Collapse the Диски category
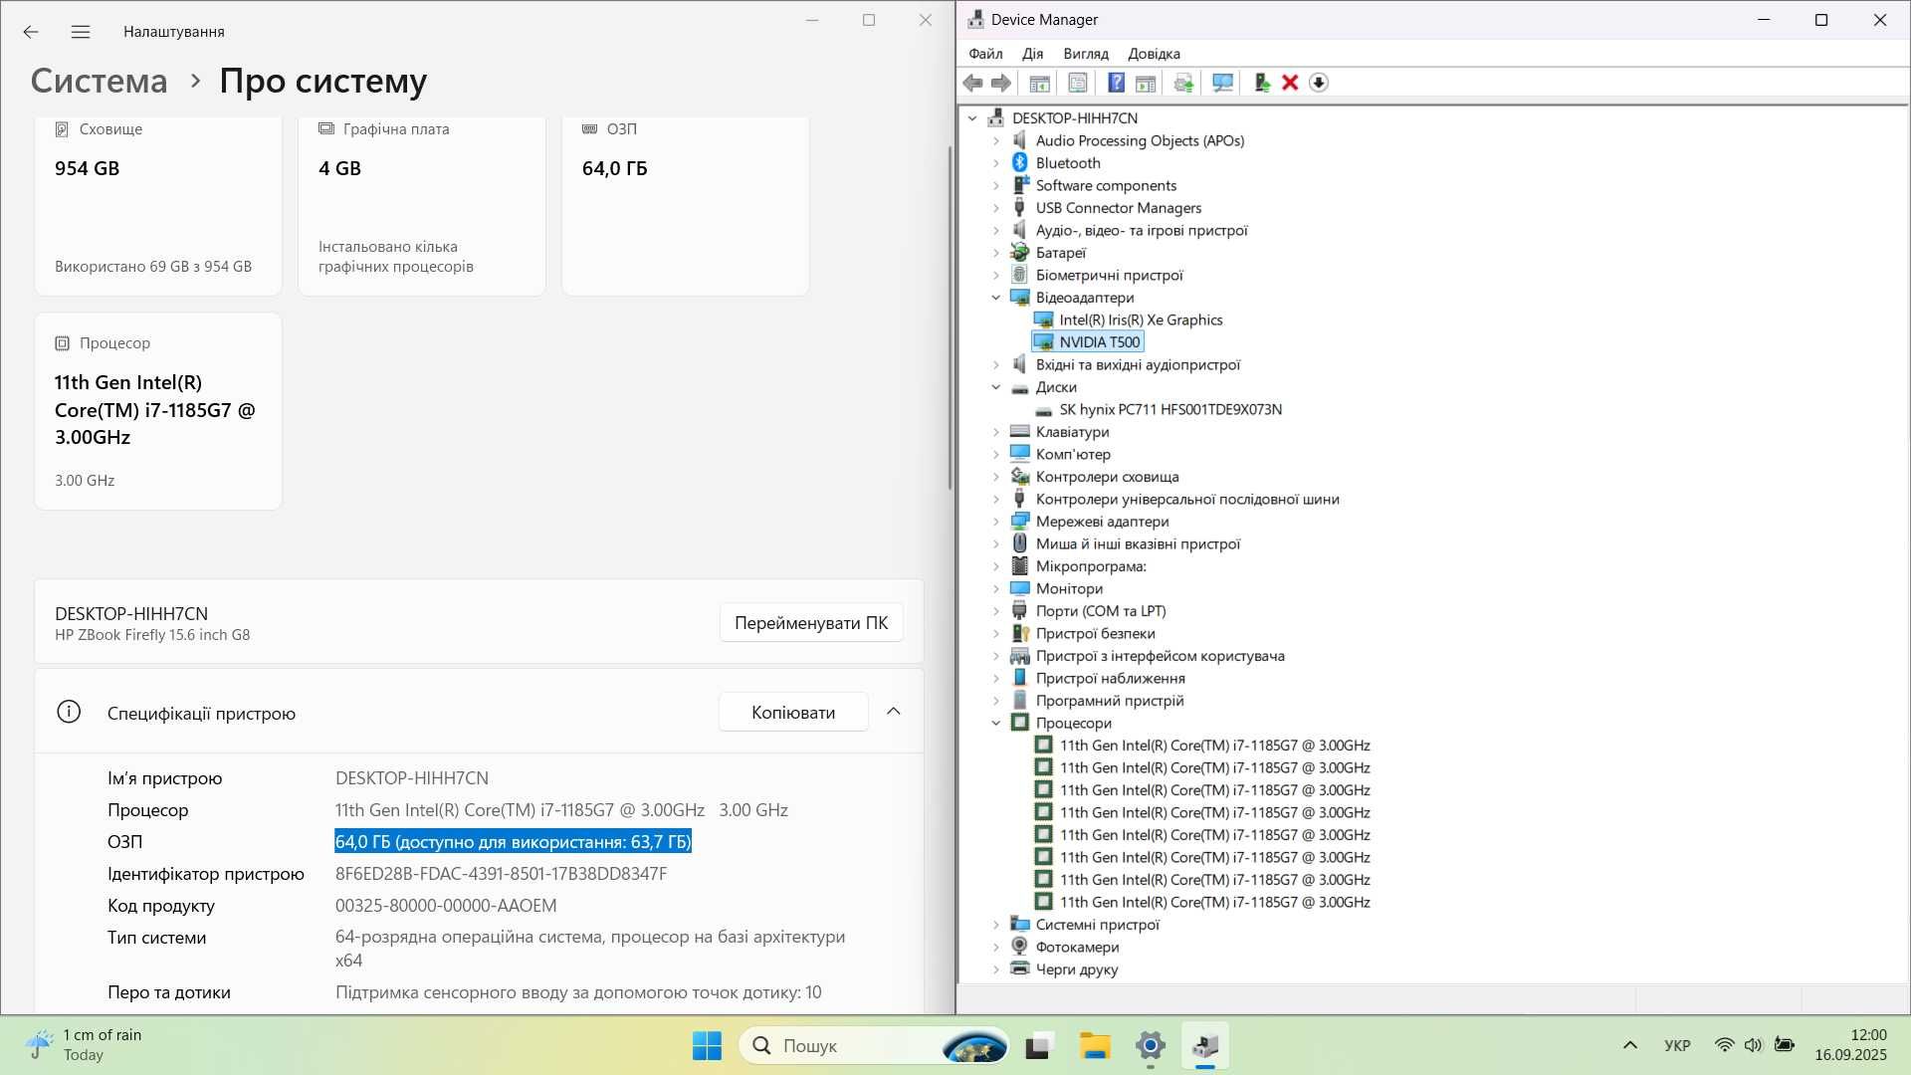1911x1075 pixels. tap(996, 387)
